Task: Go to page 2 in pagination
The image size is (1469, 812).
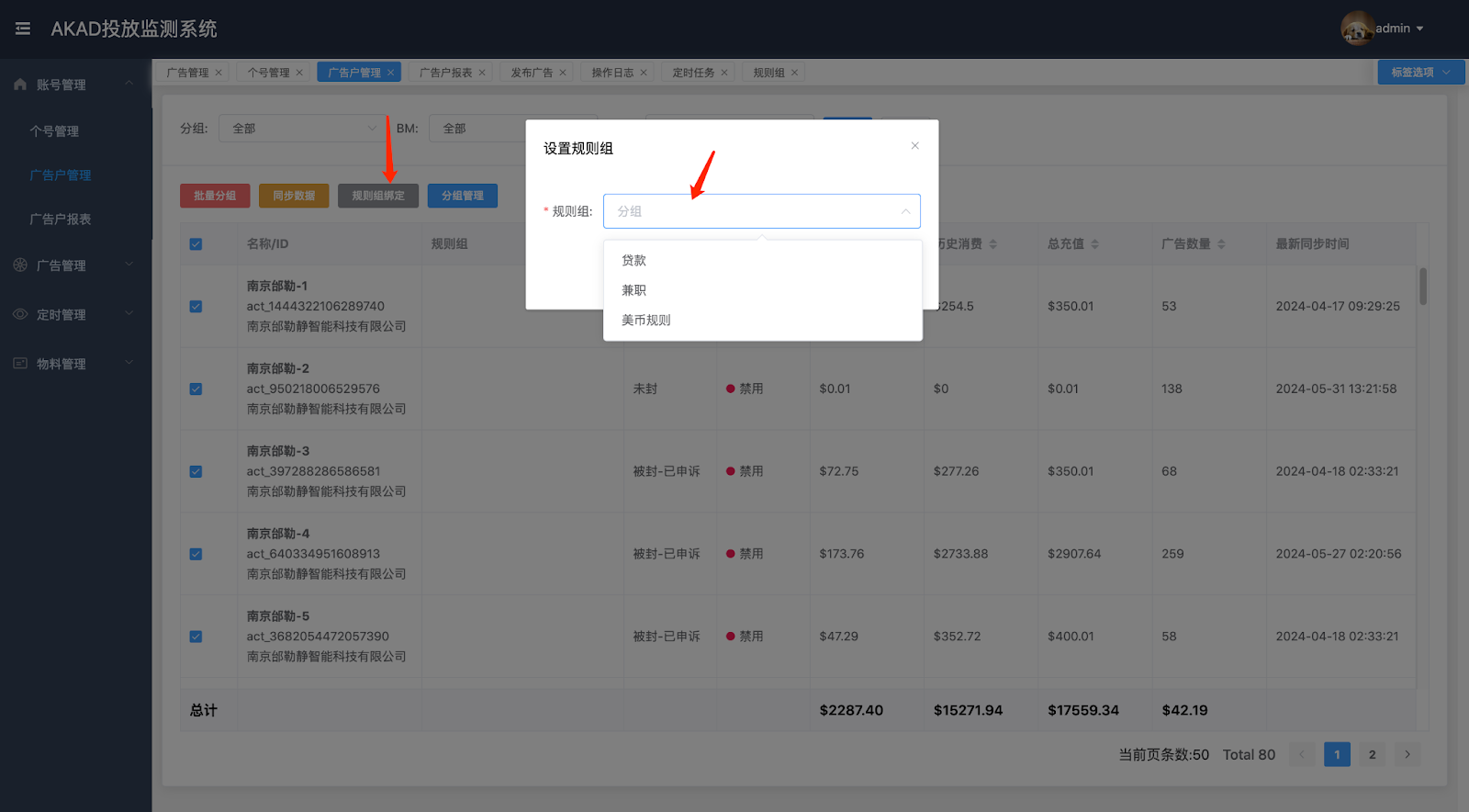Action: [1372, 754]
